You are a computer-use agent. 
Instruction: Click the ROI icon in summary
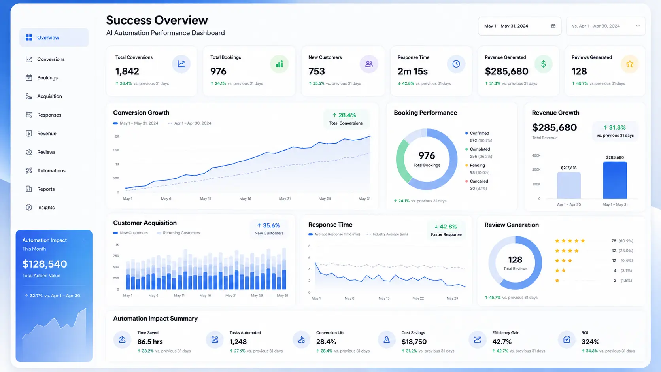point(567,340)
